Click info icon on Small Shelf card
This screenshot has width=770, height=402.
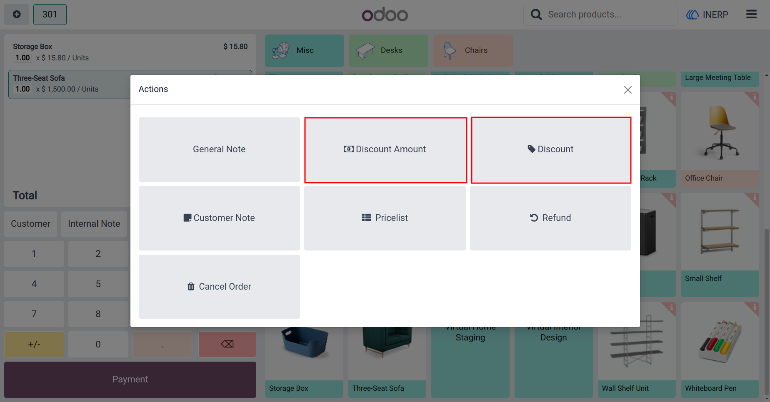click(754, 198)
